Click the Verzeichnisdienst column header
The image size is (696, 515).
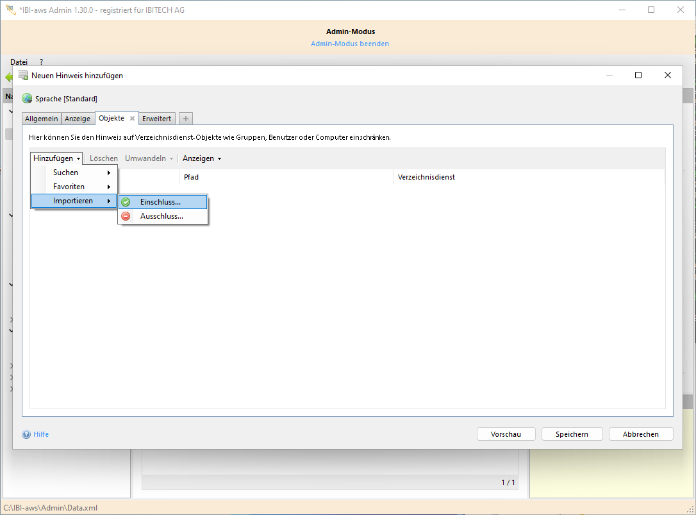click(x=426, y=177)
